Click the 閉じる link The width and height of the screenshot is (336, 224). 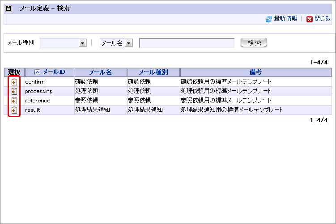click(x=322, y=19)
